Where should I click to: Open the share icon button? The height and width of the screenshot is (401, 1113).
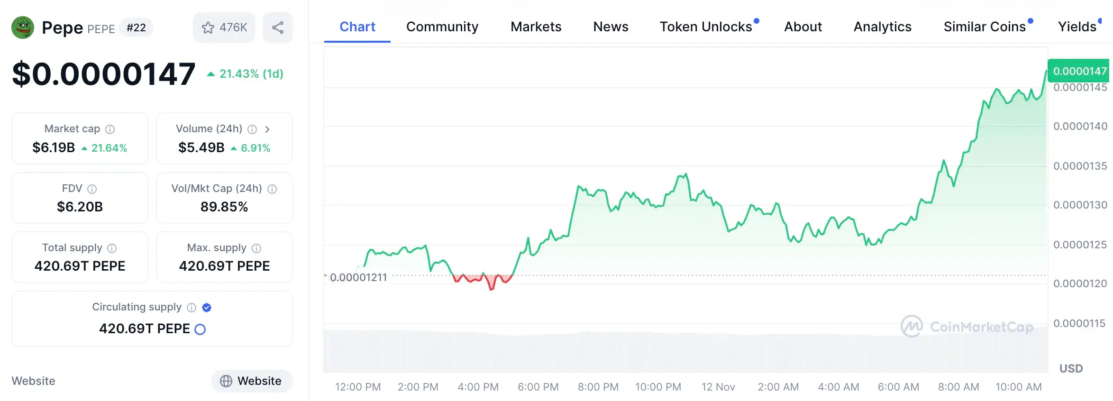coord(278,27)
